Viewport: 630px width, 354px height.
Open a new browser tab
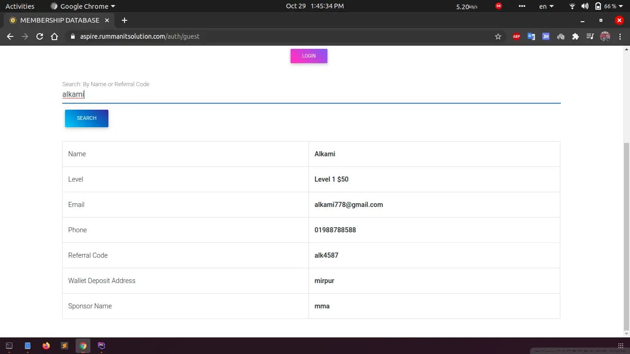125,20
